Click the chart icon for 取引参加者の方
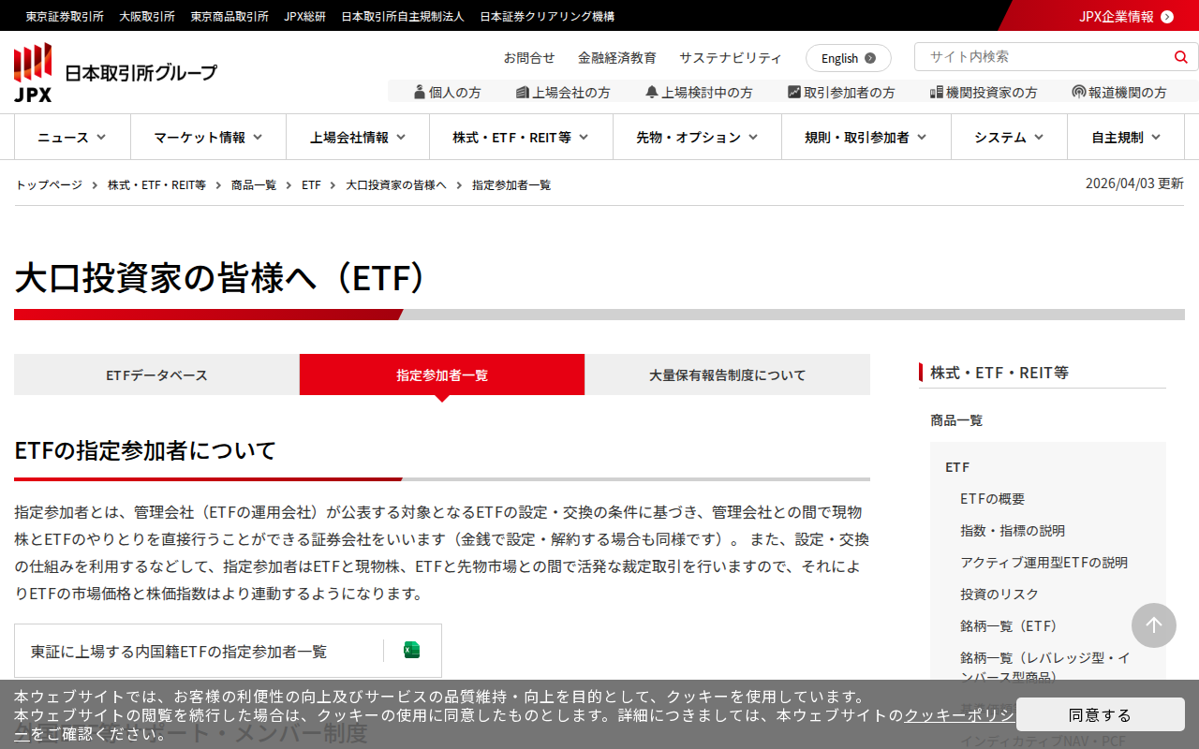The width and height of the screenshot is (1199, 749). tap(794, 92)
